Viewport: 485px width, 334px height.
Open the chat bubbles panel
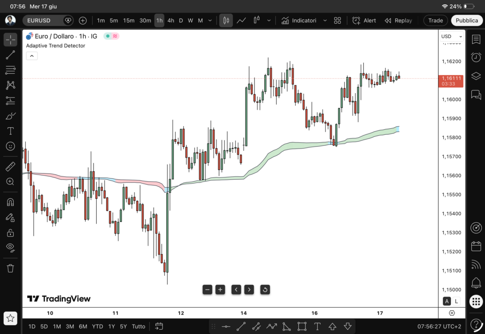coord(476,95)
